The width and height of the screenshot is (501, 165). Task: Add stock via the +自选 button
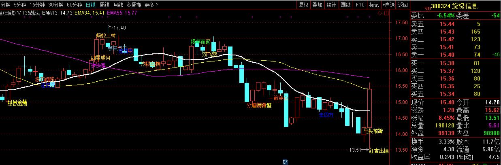click(388, 5)
